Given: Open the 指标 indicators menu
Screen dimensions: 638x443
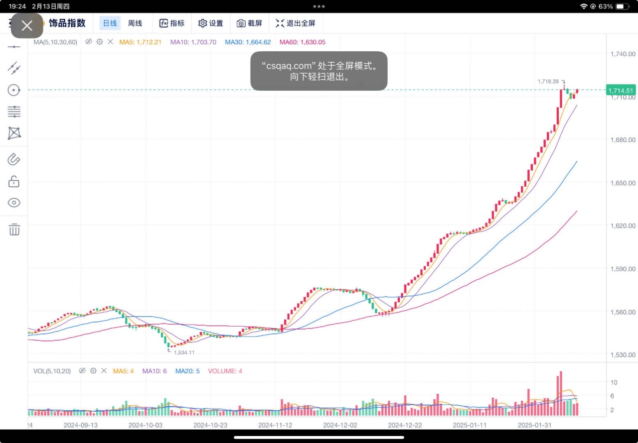Looking at the screenshot, I should pos(172,23).
